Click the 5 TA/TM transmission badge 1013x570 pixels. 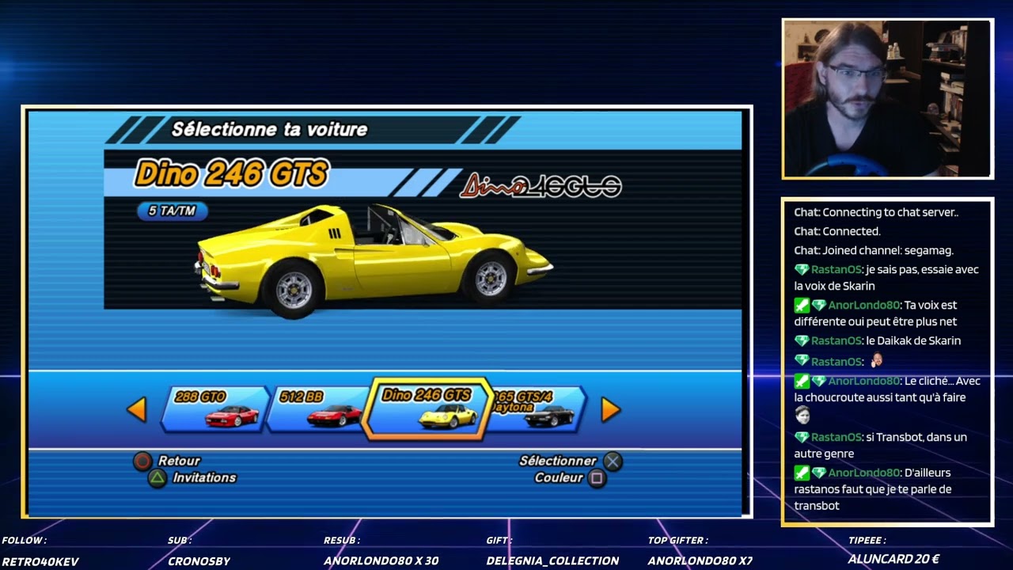pos(172,211)
